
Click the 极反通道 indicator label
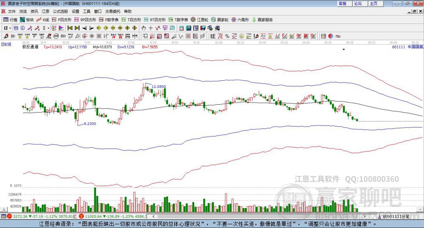pyautogui.click(x=30, y=47)
